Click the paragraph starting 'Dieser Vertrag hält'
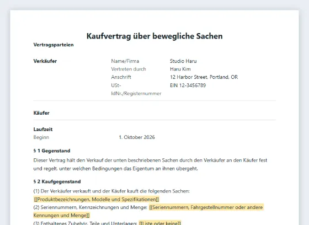Image resolution: width=309 pixels, height=225 pixels. tap(150, 164)
